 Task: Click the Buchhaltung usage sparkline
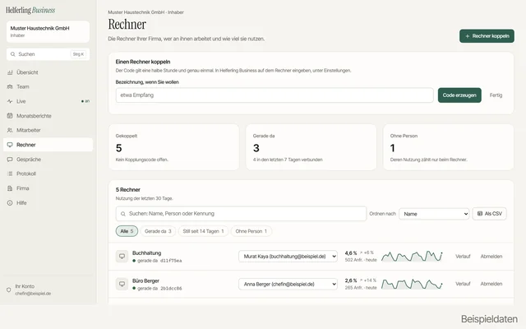tap(412, 256)
